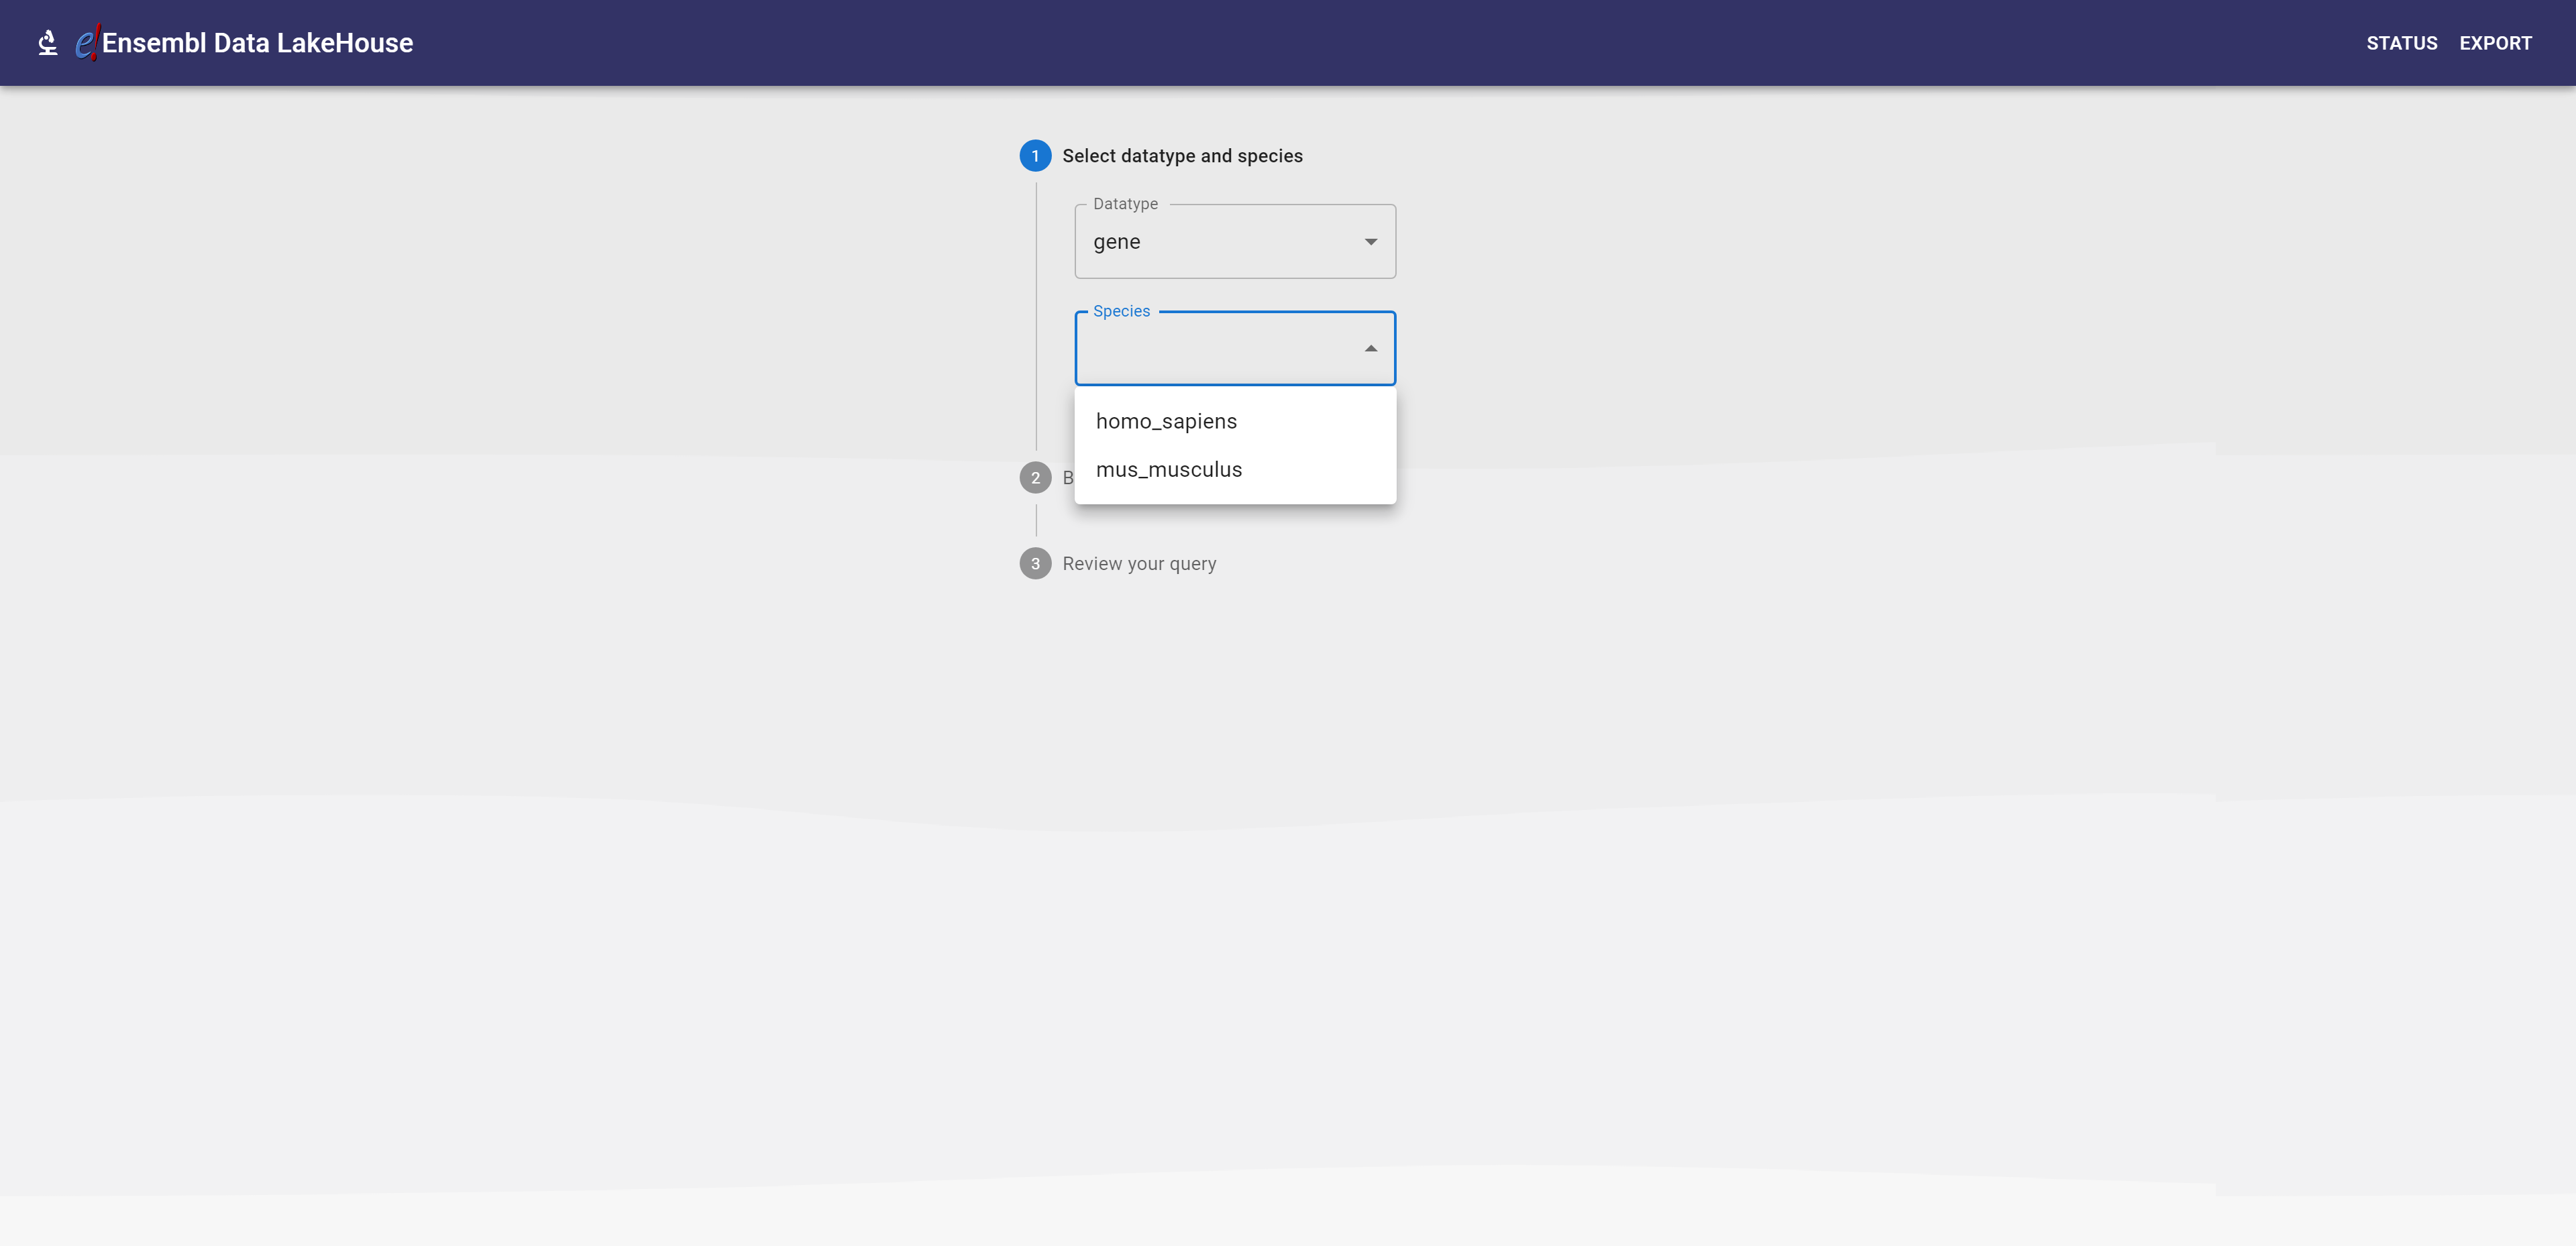The height and width of the screenshot is (1246, 2576).
Task: Click the microscope icon in header
Action: 47,43
